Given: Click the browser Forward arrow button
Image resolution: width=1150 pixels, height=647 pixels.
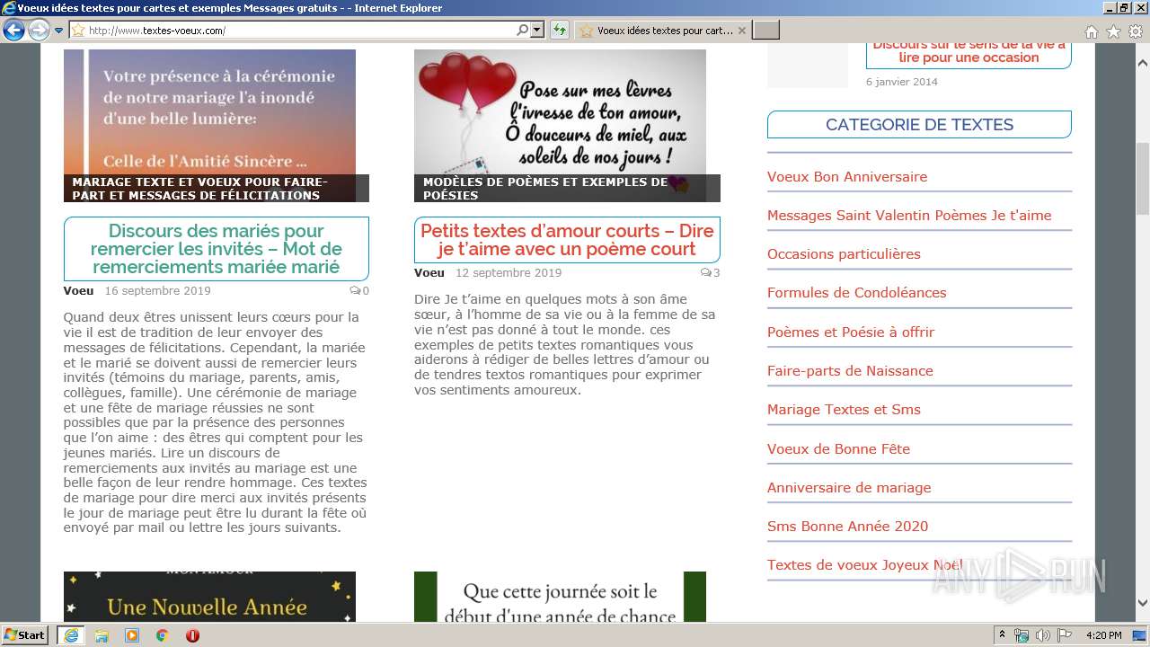Looking at the screenshot, I should (39, 30).
